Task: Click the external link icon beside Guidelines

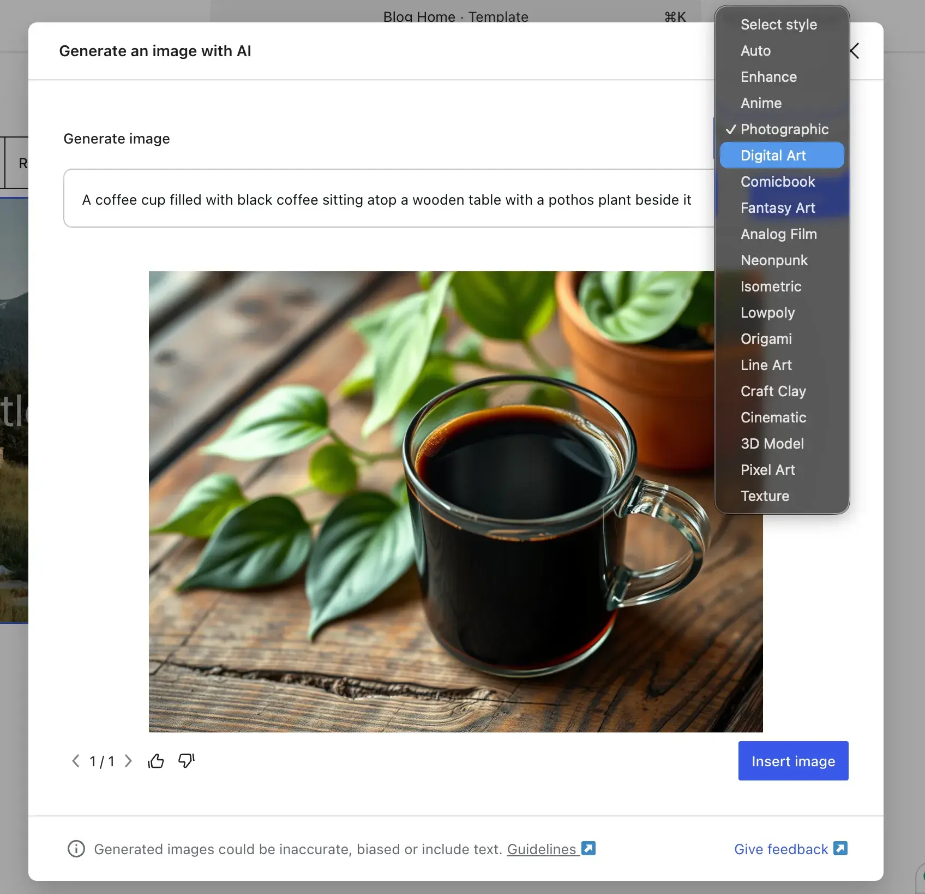Action: (588, 848)
